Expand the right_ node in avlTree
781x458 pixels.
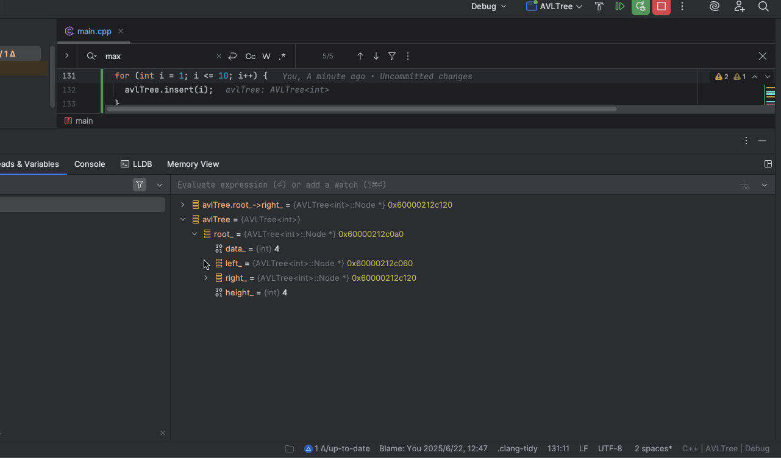point(206,278)
